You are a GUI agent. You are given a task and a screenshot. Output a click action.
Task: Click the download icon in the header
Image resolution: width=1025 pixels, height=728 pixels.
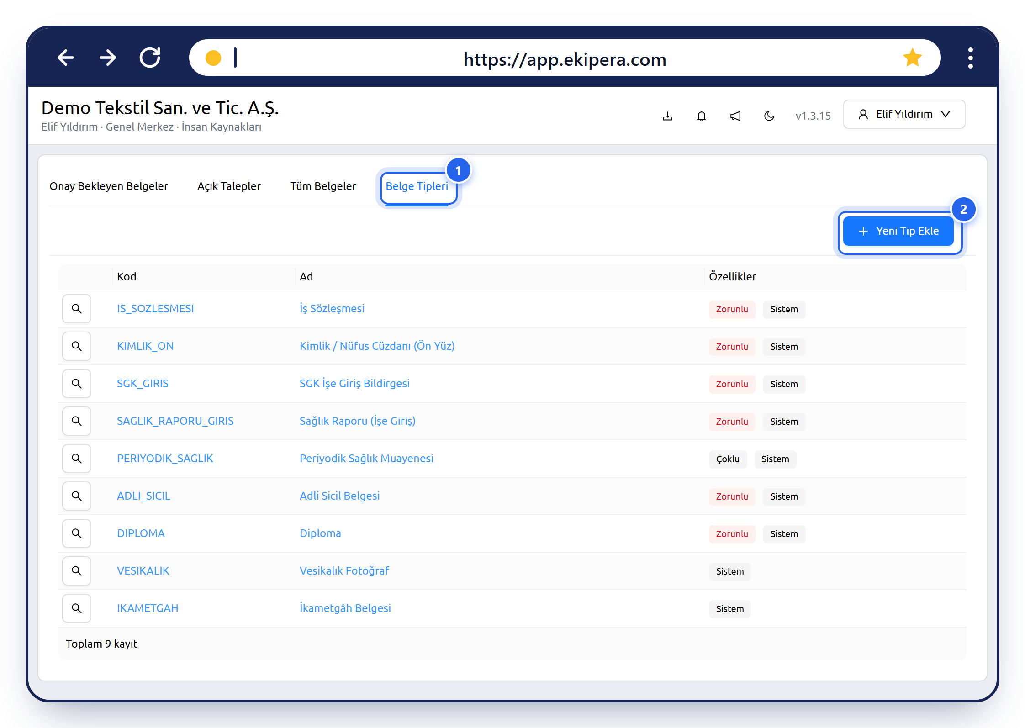pyautogui.click(x=668, y=116)
